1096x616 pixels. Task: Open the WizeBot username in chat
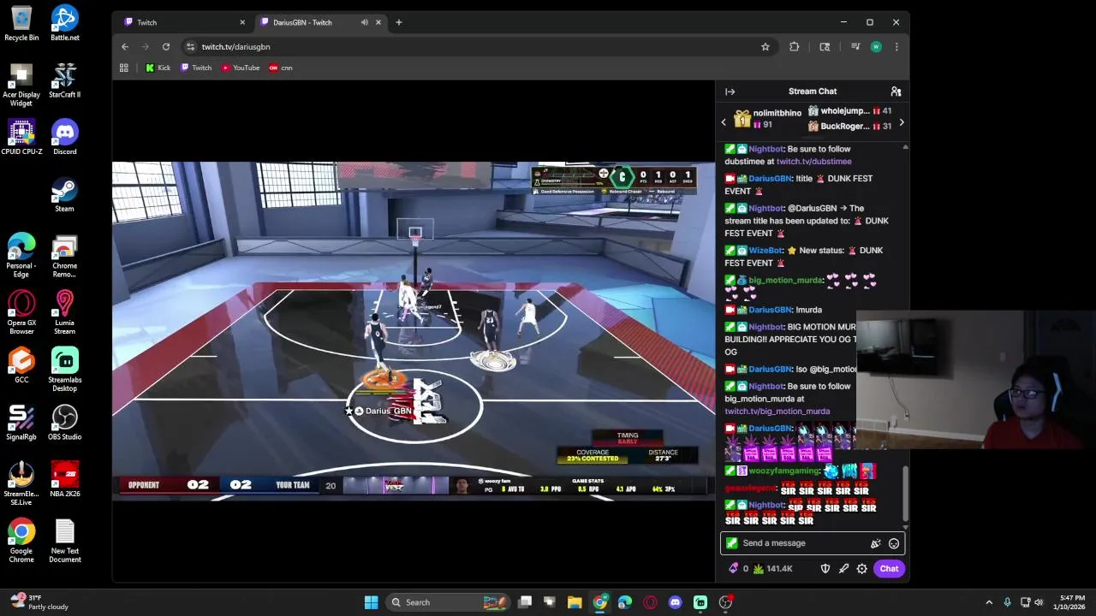(765, 251)
